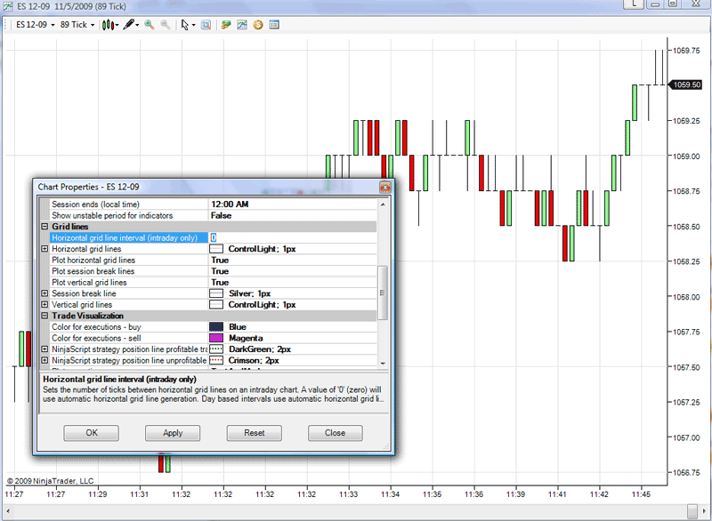Click the Blue buy executions swatch
Image resolution: width=712 pixels, height=521 pixels.
[x=216, y=327]
